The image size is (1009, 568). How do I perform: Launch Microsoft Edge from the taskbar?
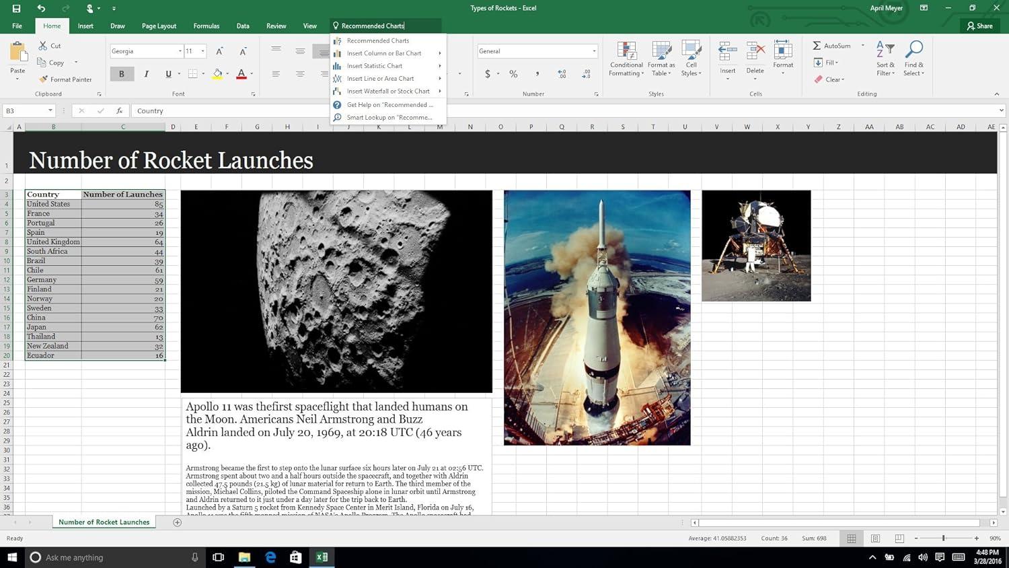[270, 557]
